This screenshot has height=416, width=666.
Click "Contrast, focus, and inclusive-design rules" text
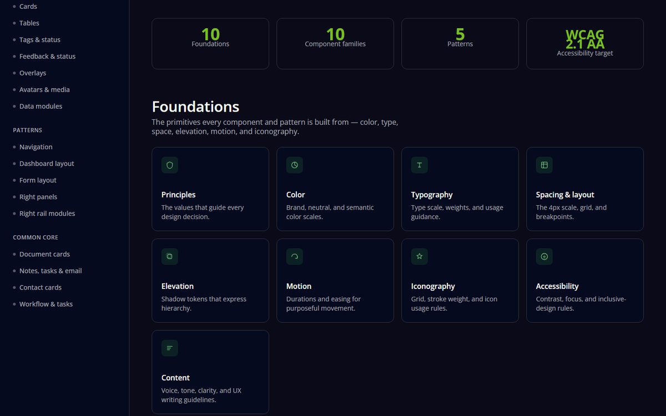pos(581,303)
